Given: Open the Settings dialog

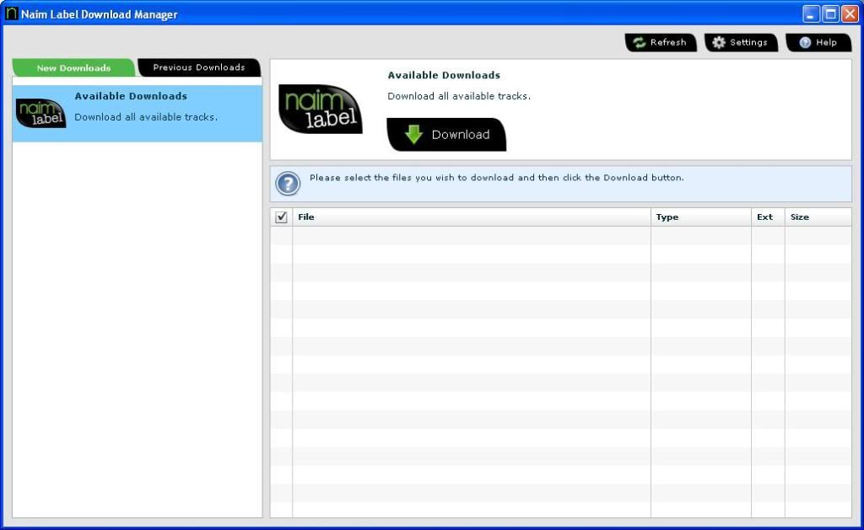Looking at the screenshot, I should 741,42.
